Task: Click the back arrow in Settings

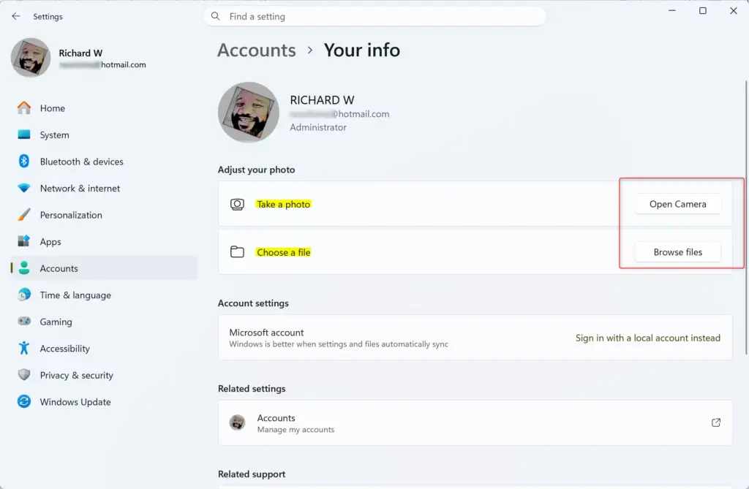Action: pos(16,16)
